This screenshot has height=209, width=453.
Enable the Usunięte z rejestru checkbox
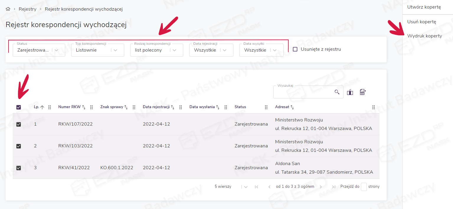tap(295, 49)
